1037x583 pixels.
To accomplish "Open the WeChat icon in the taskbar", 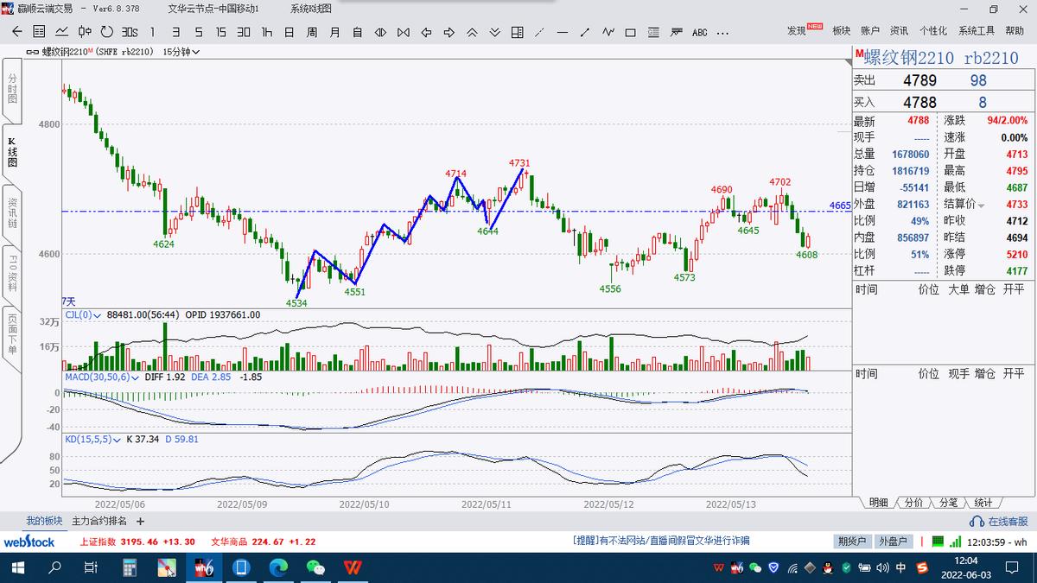I will (315, 567).
